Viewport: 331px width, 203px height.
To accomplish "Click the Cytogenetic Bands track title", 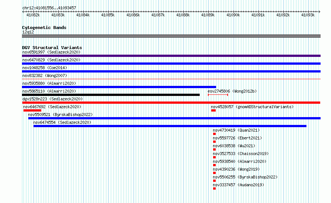I will pyautogui.click(x=44, y=28).
